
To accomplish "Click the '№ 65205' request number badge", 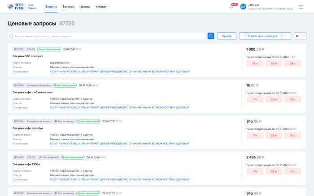I will click(x=18, y=85).
